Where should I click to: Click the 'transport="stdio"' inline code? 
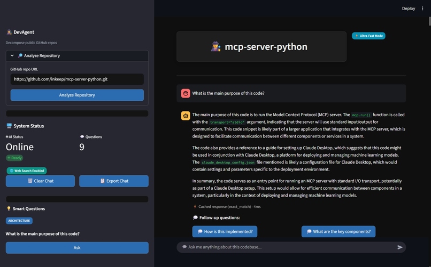click(227, 122)
